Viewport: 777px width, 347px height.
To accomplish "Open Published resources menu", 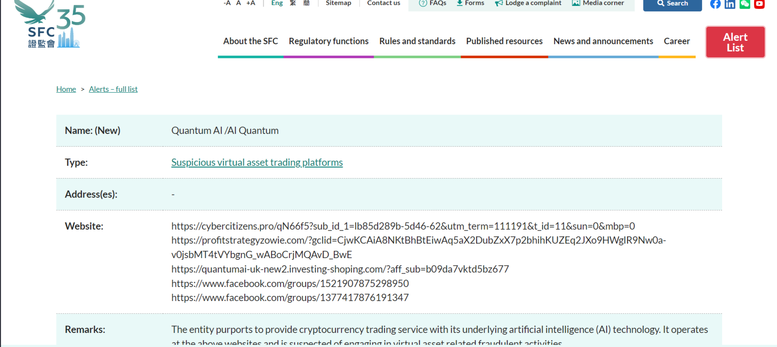I will click(504, 41).
